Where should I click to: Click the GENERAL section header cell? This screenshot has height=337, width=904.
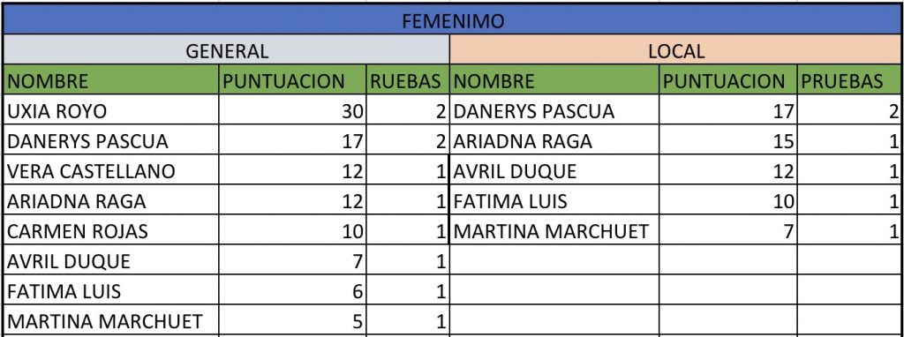click(x=226, y=50)
